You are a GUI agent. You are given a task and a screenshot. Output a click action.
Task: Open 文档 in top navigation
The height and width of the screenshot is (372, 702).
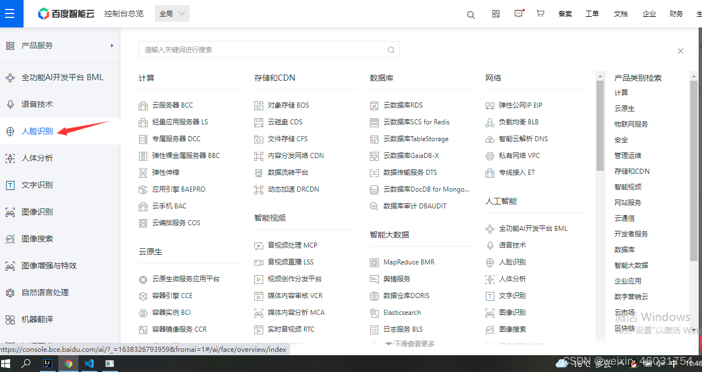click(x=621, y=14)
